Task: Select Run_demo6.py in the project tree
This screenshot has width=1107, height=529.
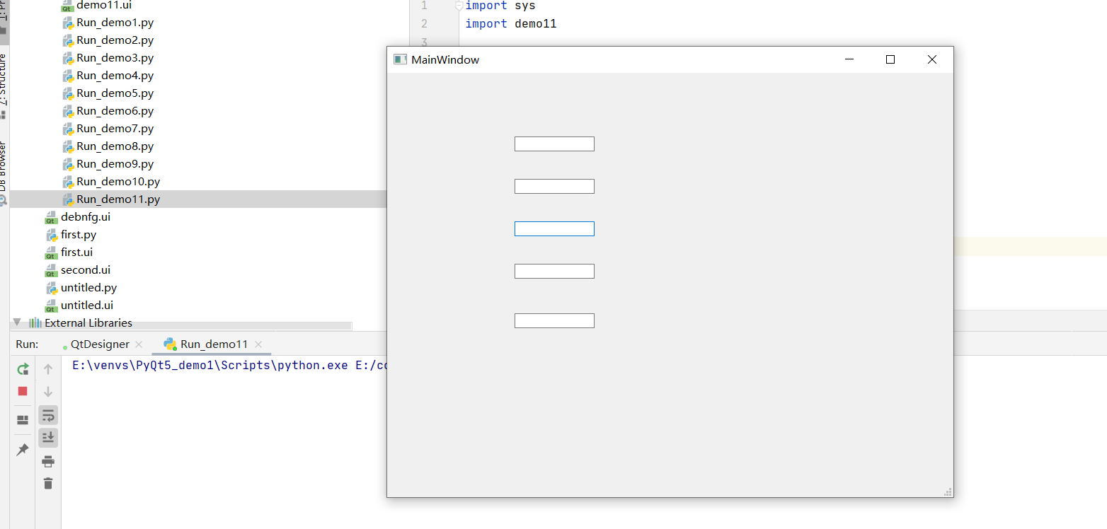Action: click(115, 111)
